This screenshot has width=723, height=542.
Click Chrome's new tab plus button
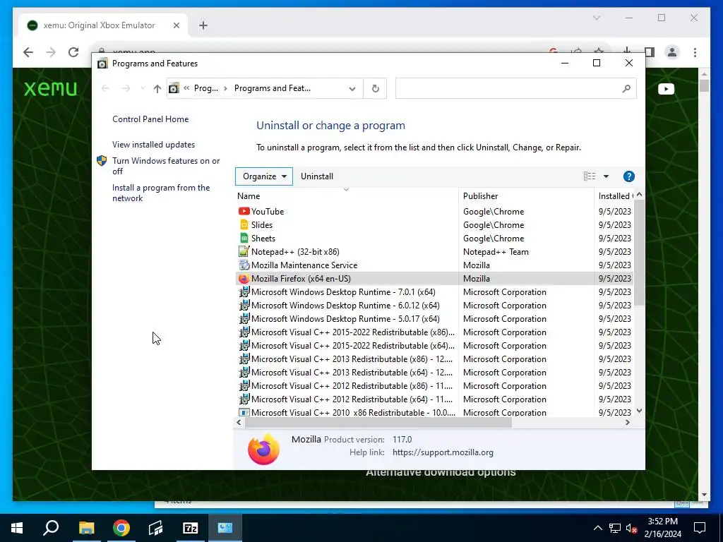[203, 25]
